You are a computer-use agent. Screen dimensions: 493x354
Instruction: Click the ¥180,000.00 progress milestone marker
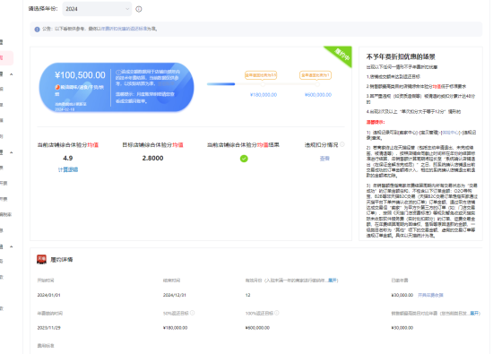263,84
